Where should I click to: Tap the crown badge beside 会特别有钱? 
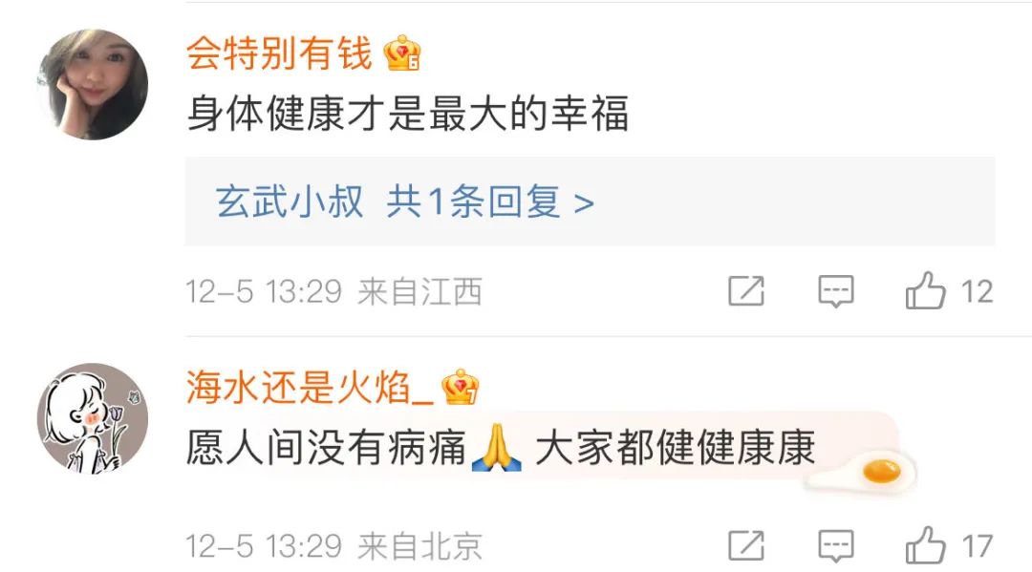coord(402,53)
